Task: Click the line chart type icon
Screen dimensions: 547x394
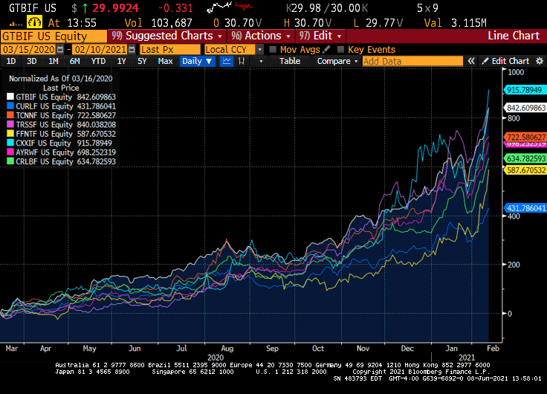Action: [x=227, y=61]
